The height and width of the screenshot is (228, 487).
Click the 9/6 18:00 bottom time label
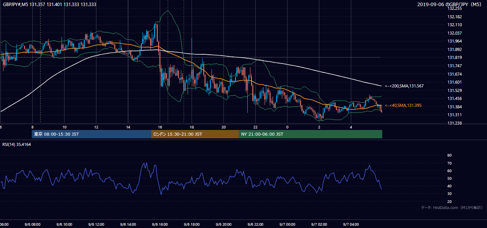click(192, 225)
